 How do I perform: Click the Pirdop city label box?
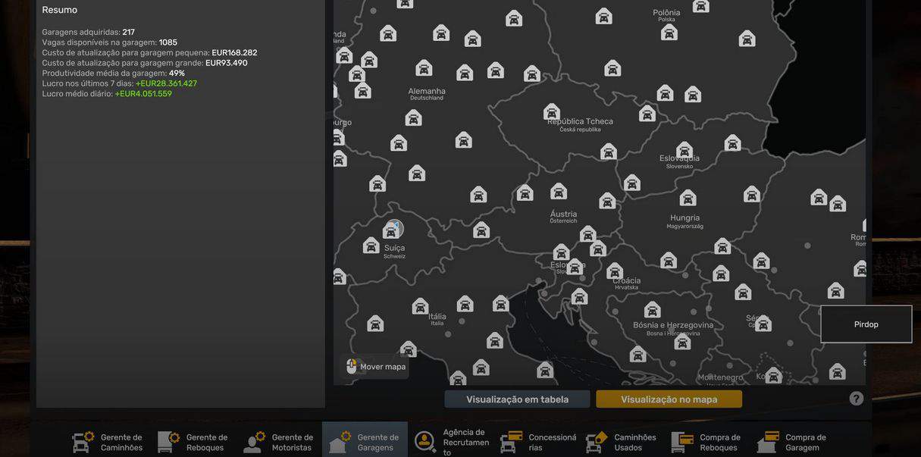tap(866, 324)
